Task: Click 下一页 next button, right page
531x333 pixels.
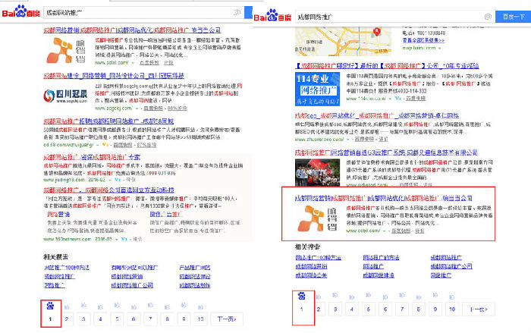Action: point(479,309)
